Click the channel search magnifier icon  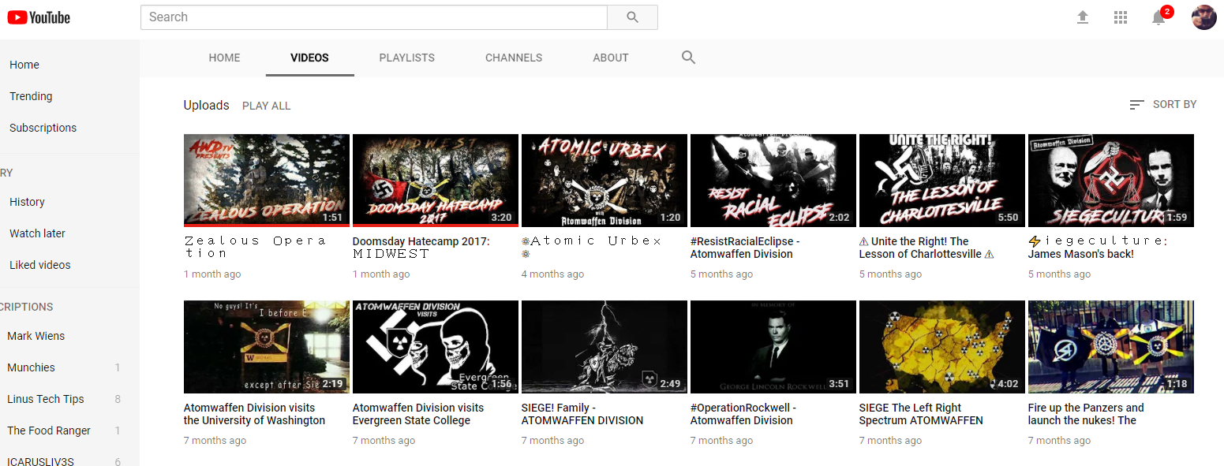coord(688,58)
